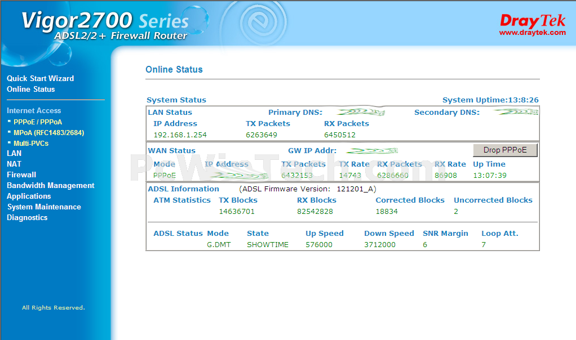The height and width of the screenshot is (340, 576).
Task: Select SNR Margin value 6
Action: (x=425, y=245)
